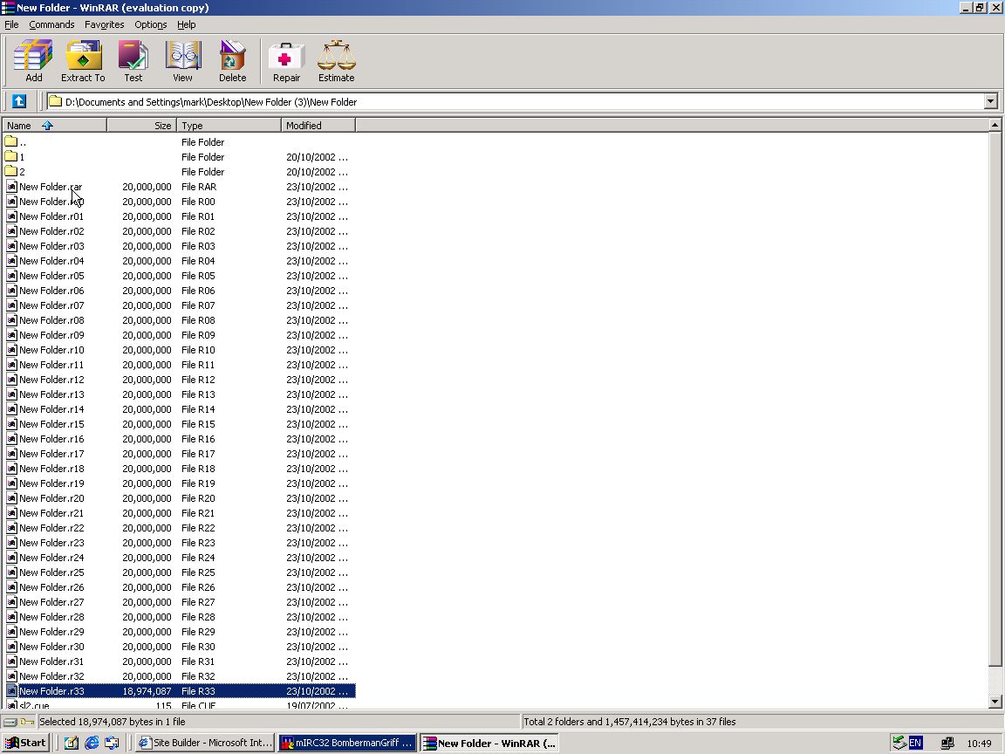The height and width of the screenshot is (754, 1005).
Task: Click the WinRAR icon in title bar
Action: coord(8,8)
